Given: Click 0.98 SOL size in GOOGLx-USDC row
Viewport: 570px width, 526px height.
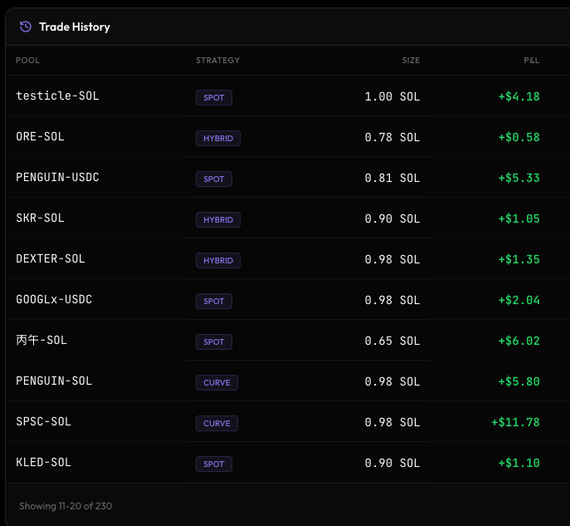Looking at the screenshot, I should (x=392, y=301).
